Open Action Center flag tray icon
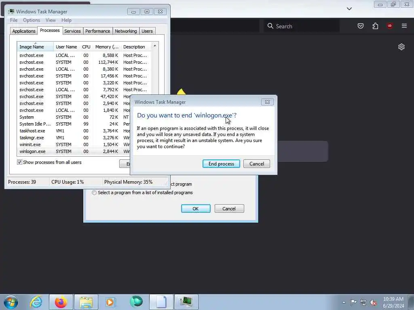 pyautogui.click(x=353, y=302)
